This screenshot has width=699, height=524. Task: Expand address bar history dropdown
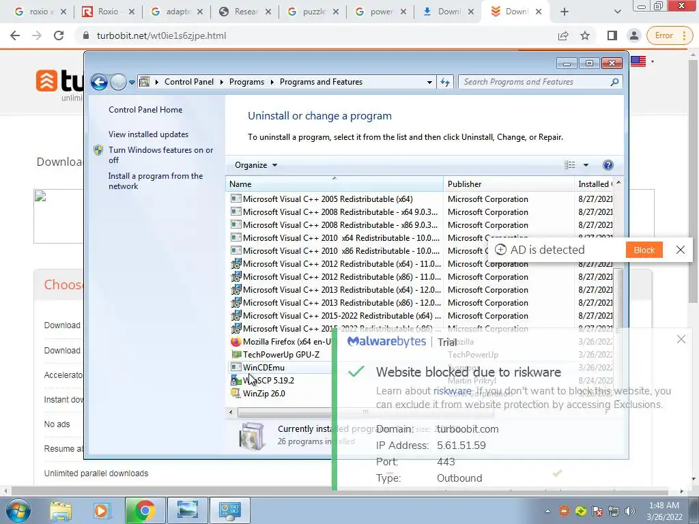pyautogui.click(x=429, y=82)
